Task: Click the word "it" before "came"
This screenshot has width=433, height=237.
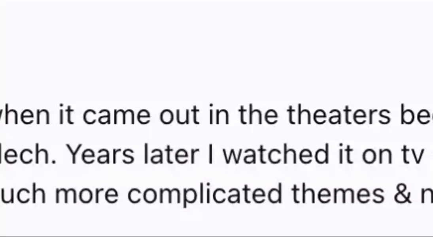Action: pyautogui.click(x=66, y=115)
